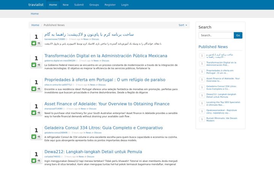274x171 pixels.
Task: Open author villas-in-sintra-for-sal007712 profile
Action: 58,85
